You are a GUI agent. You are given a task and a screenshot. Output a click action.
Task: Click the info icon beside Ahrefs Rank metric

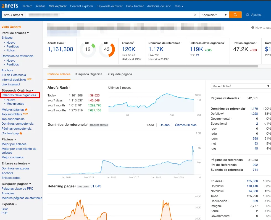pos(65,42)
